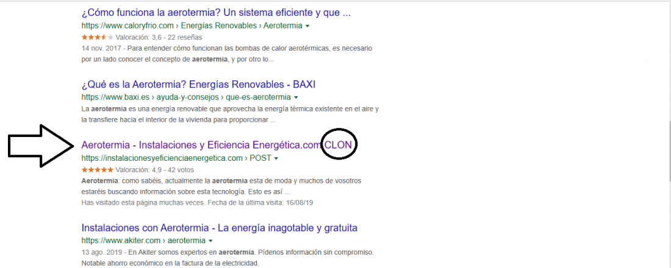Viewport: 671px width, 268px height.
Task: Click the '13 ago. 2019 - En Akiter' snippet
Action: coord(228,257)
